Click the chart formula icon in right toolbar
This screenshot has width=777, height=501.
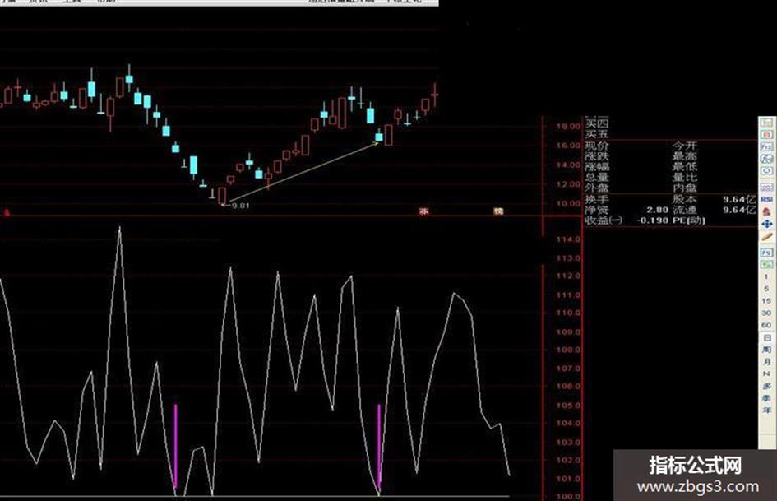pyautogui.click(x=766, y=159)
